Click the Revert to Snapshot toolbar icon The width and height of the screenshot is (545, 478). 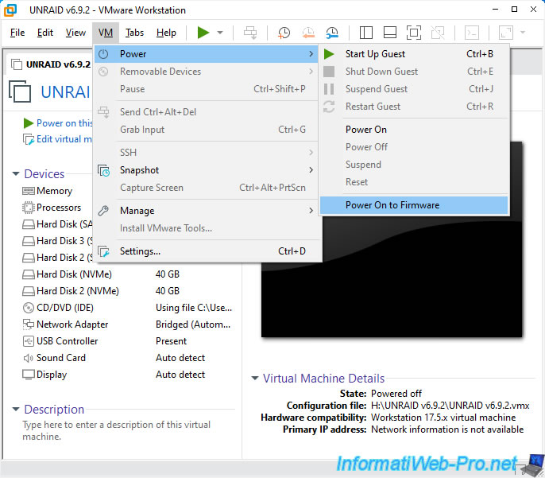[x=308, y=33]
